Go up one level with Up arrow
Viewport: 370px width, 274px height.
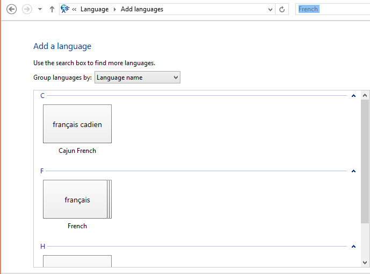coord(52,10)
